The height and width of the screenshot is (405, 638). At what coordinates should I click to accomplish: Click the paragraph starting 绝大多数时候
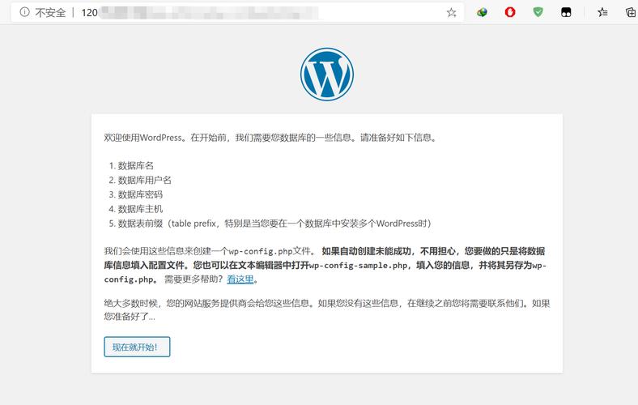coord(327,309)
